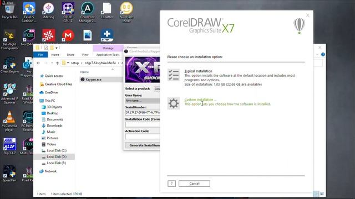Launch Cheat Engine from the desktop

[x=9, y=65]
